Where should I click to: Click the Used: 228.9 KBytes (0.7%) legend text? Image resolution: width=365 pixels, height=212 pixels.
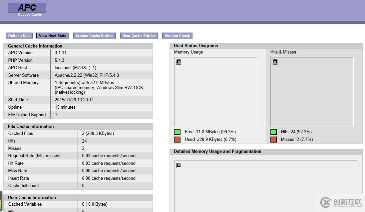(x=210, y=139)
